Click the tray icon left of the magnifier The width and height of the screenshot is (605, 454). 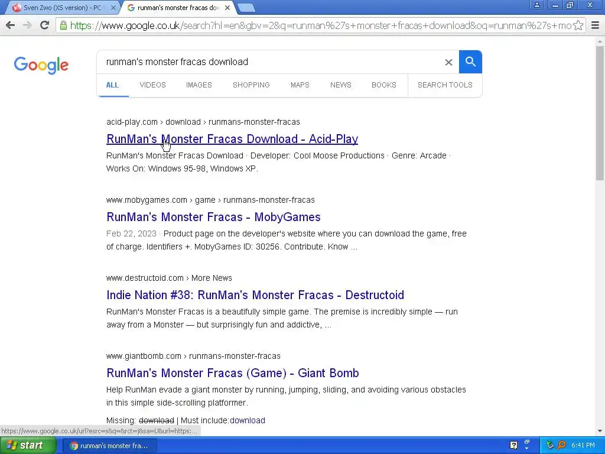tap(550, 446)
